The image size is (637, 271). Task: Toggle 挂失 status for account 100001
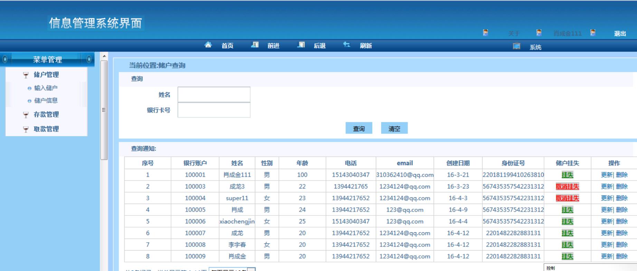[x=567, y=175]
